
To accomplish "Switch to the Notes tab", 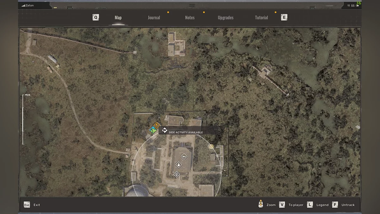I will click(190, 18).
